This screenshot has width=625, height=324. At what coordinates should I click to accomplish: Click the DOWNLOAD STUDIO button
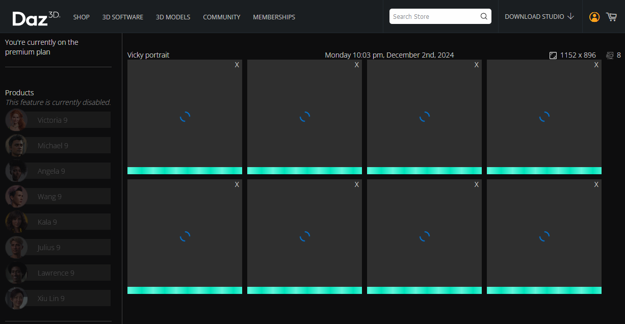click(539, 17)
